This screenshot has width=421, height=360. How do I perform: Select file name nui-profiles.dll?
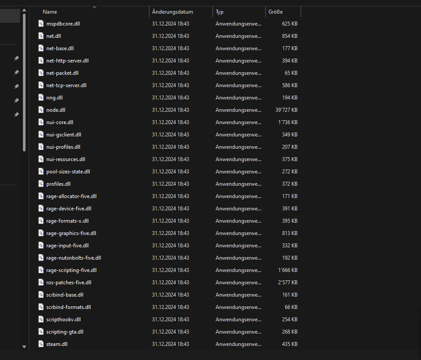(x=63, y=147)
